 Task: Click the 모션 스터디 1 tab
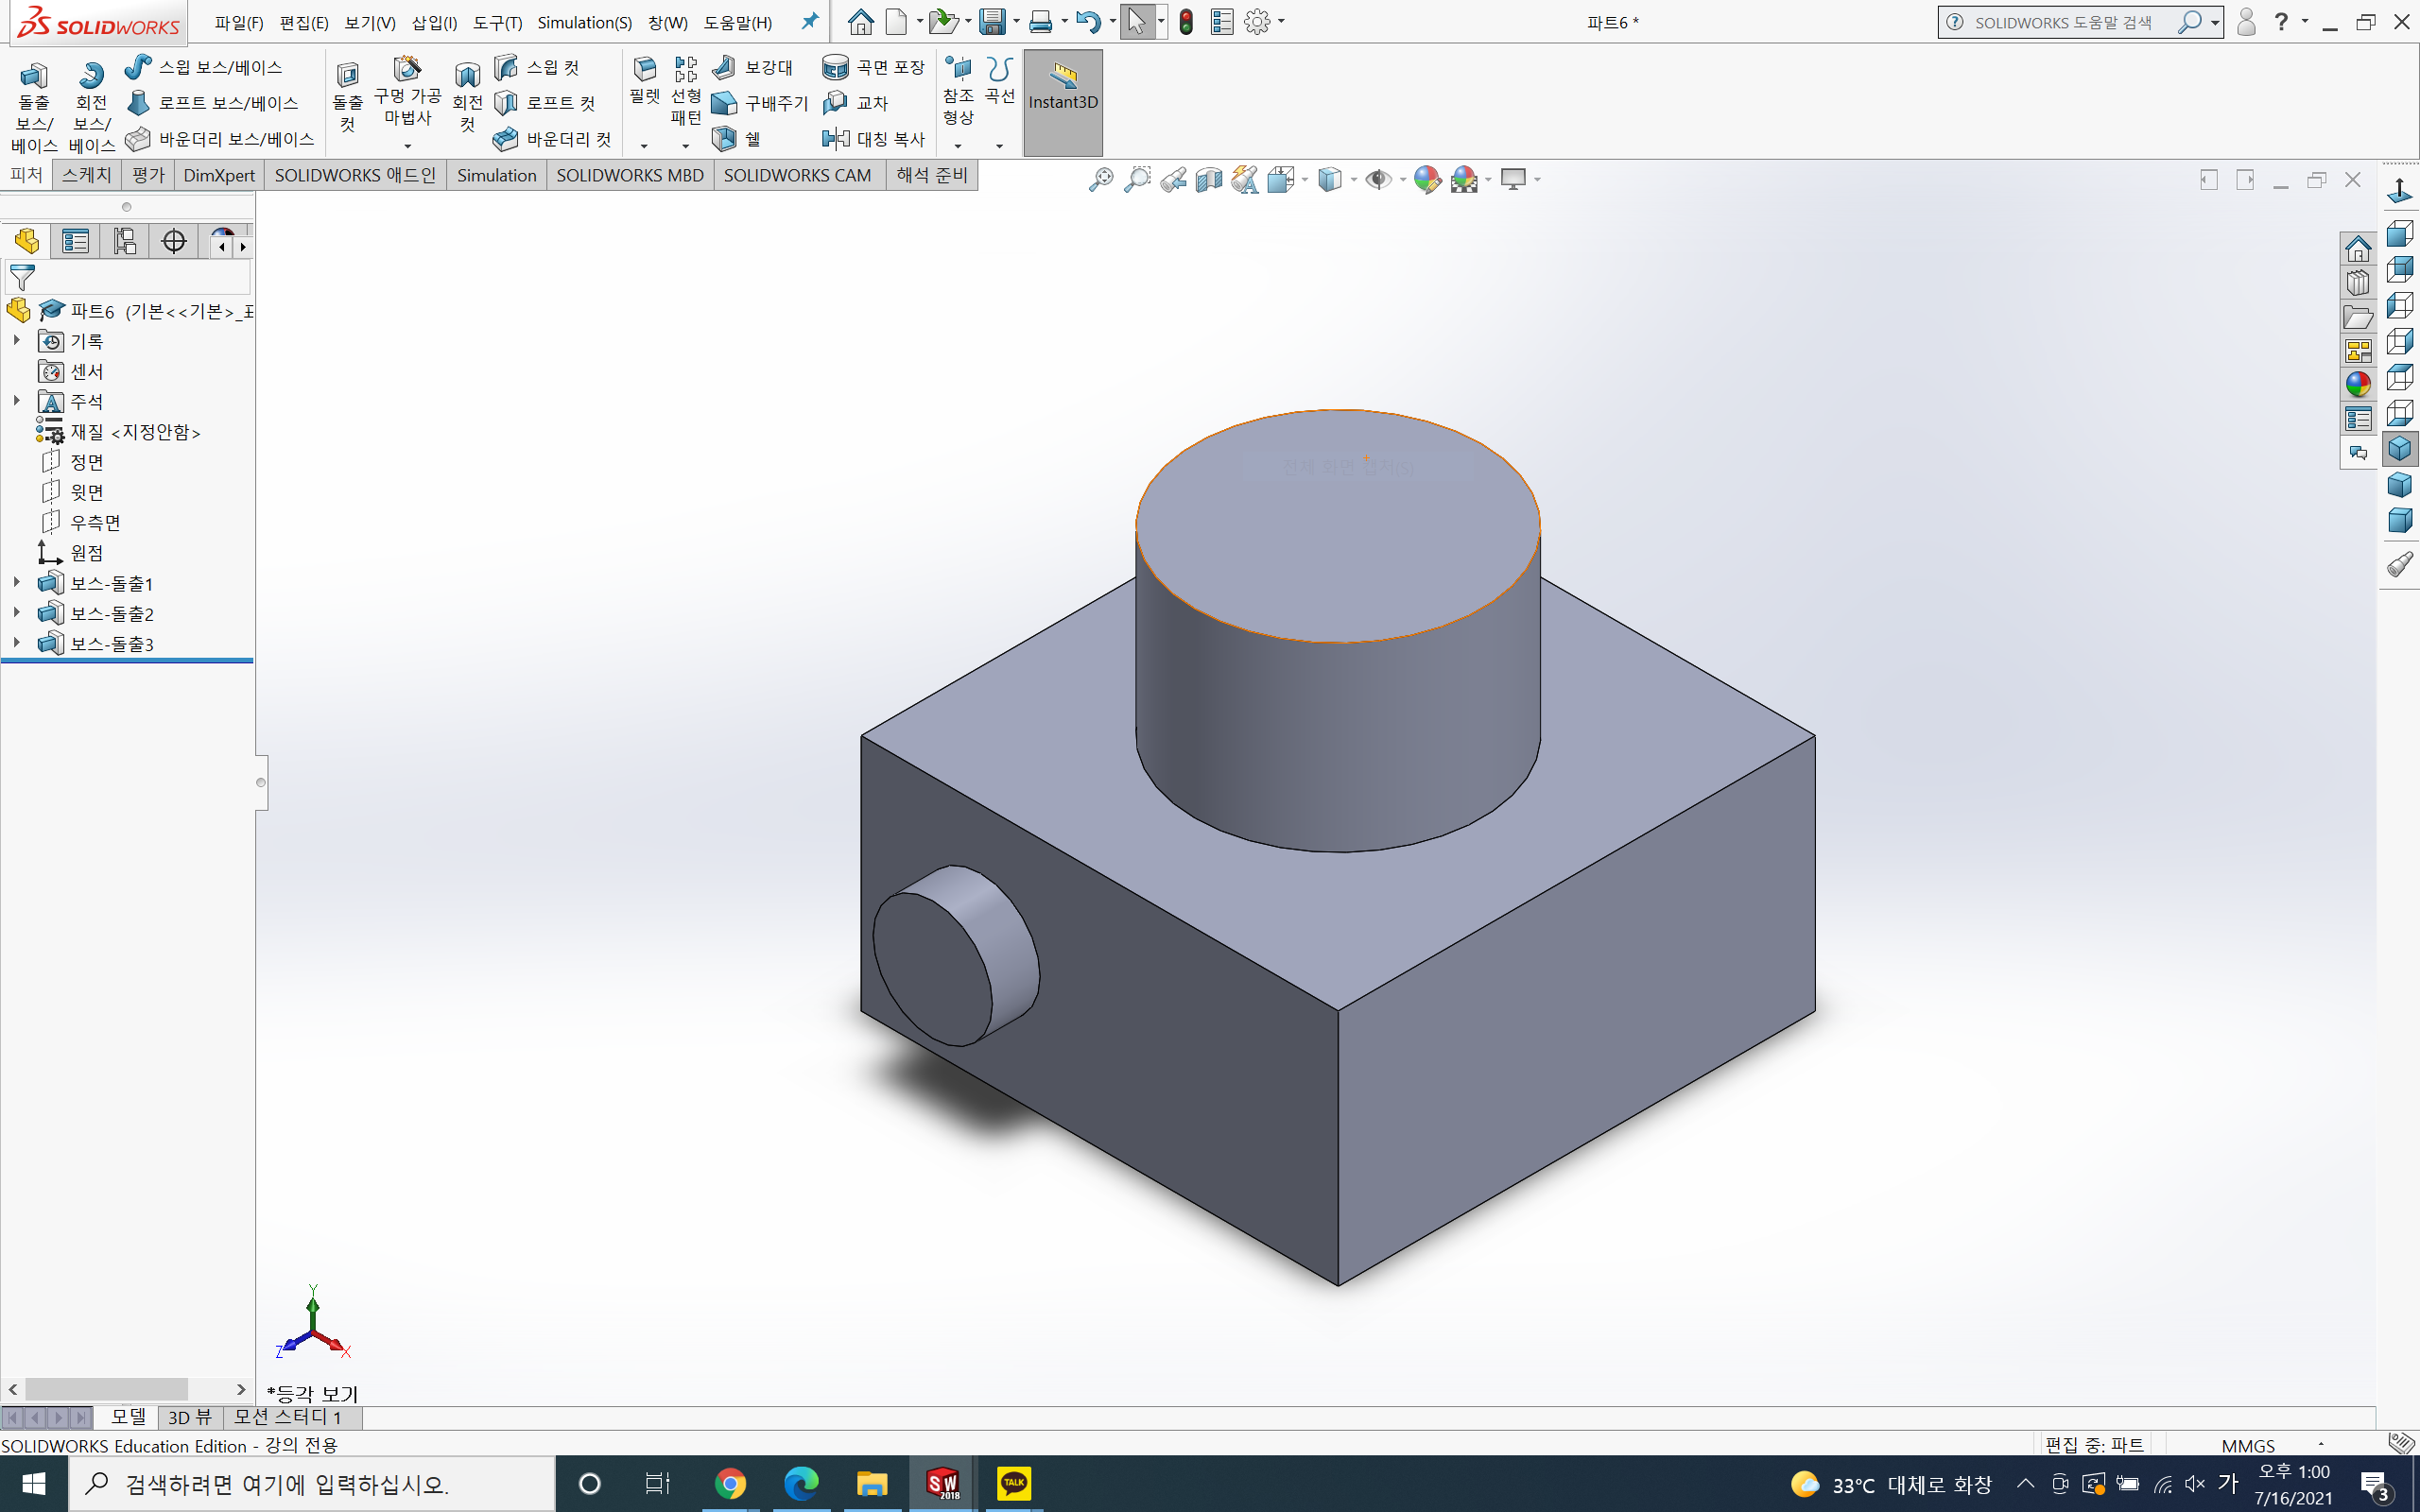pos(288,1417)
